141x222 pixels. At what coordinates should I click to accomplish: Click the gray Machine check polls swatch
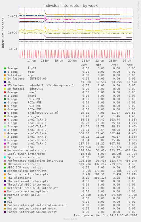(5, 195)
